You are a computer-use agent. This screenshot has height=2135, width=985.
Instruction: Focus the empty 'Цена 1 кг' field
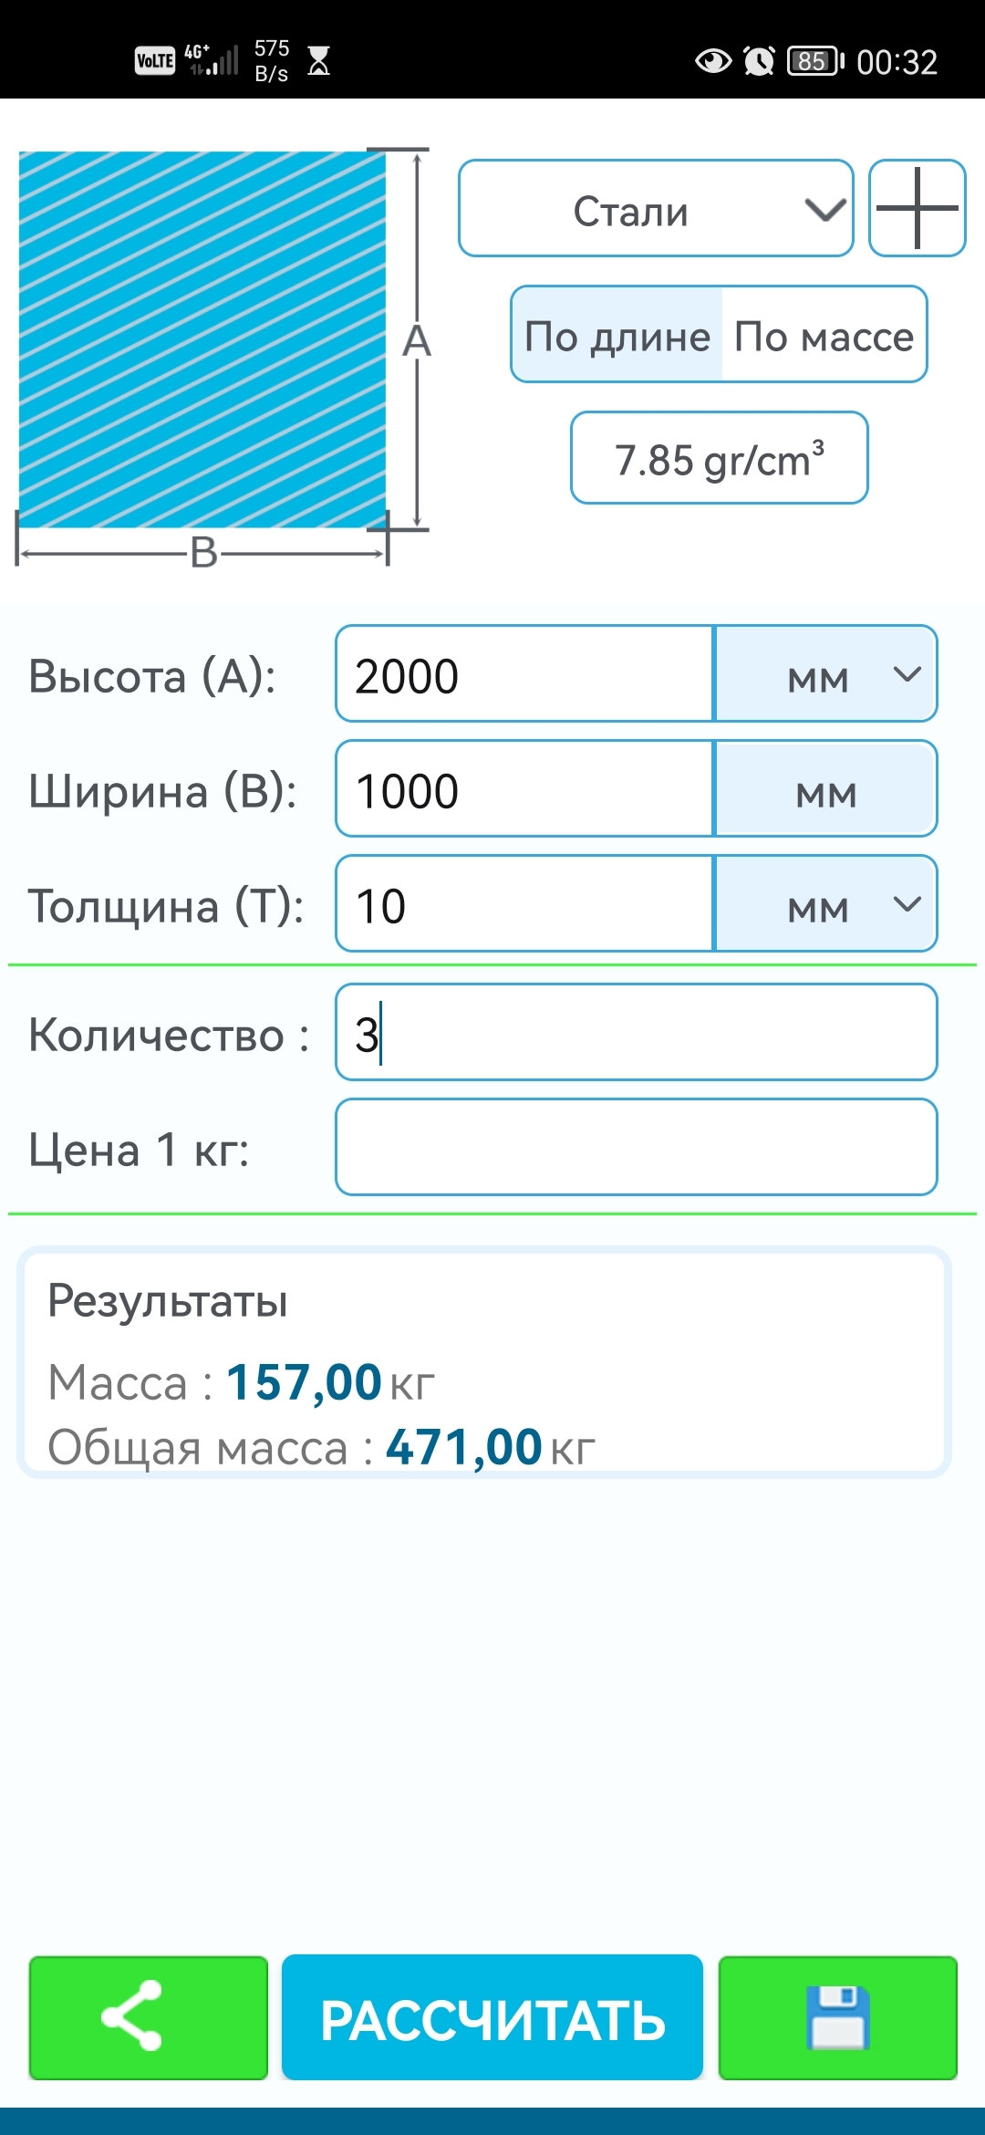[636, 1147]
